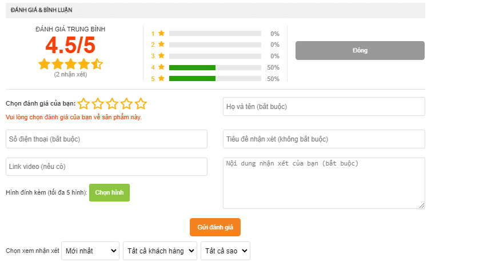
Task: Click the 1-star row star icon
Action: pyautogui.click(x=162, y=33)
